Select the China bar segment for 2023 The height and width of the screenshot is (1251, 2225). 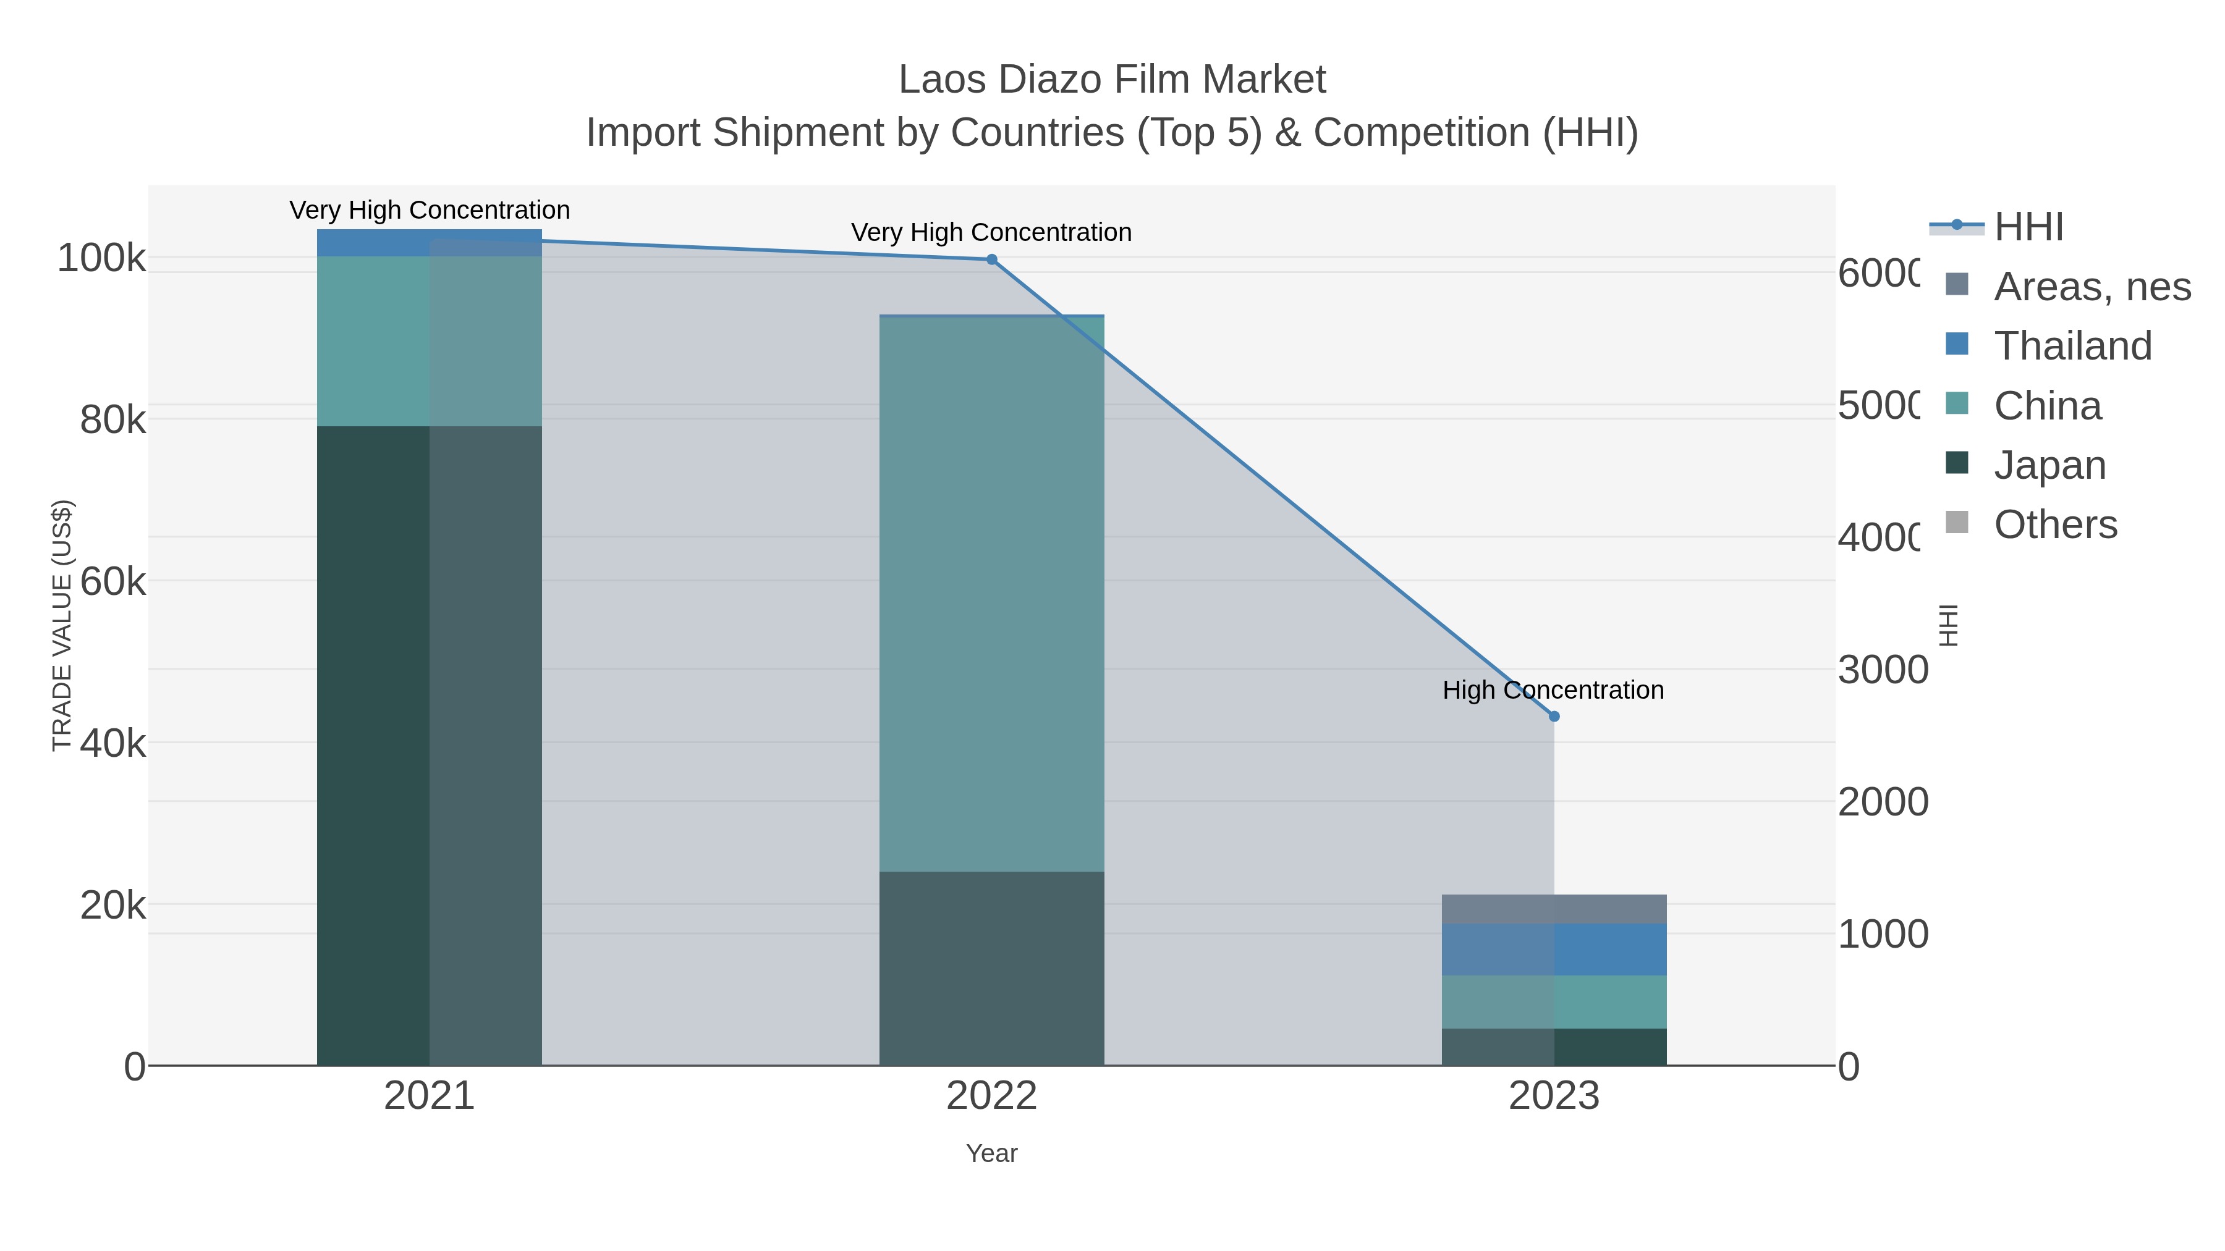[1554, 1003]
